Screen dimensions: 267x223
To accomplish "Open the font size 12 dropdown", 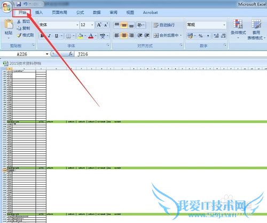I will tap(92, 25).
